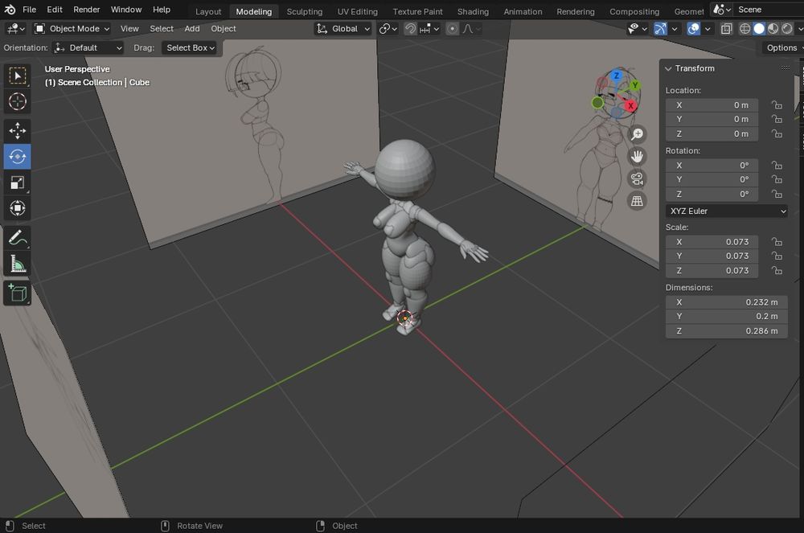
Task: Choose the Rotate tool
Action: 18,156
